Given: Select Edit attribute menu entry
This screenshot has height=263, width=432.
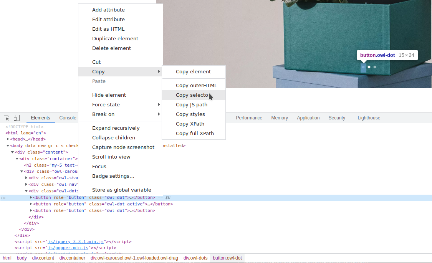Looking at the screenshot, I should [121, 19].
